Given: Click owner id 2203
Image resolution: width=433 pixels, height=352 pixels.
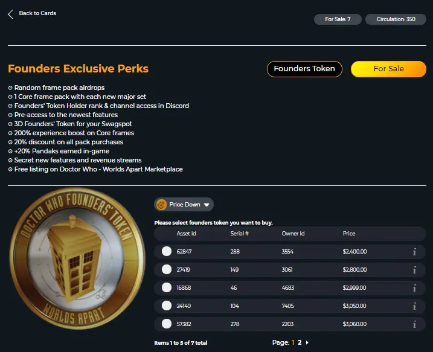Looking at the screenshot, I should pyautogui.click(x=287, y=324).
